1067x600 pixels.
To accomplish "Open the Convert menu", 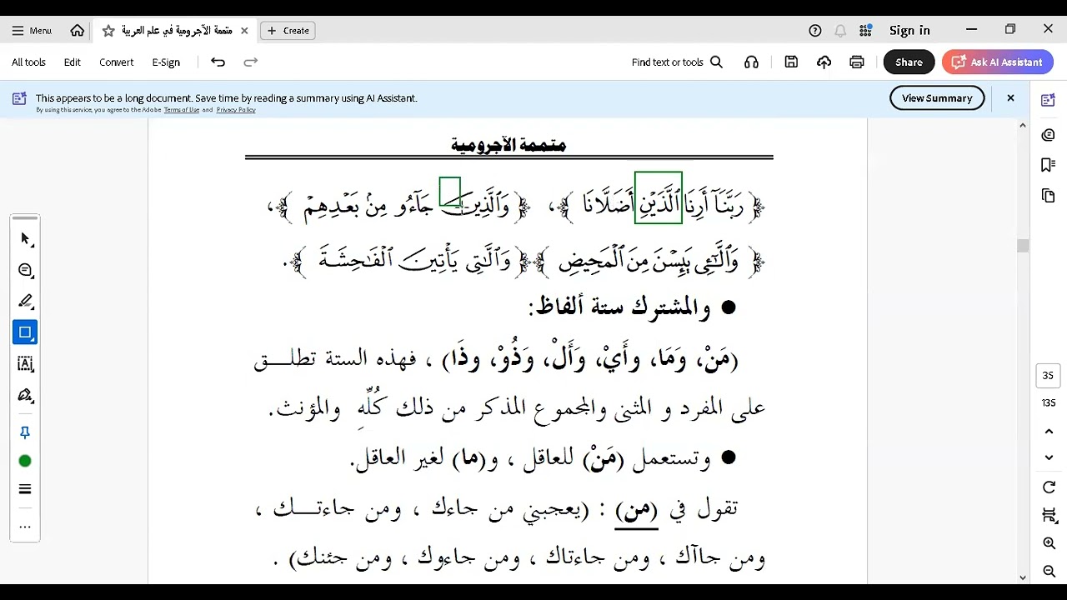I will [116, 62].
